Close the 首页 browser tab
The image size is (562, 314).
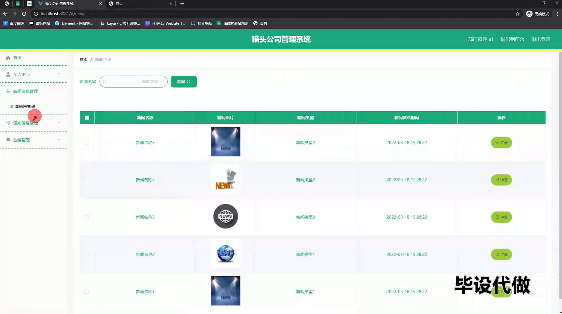tap(171, 4)
